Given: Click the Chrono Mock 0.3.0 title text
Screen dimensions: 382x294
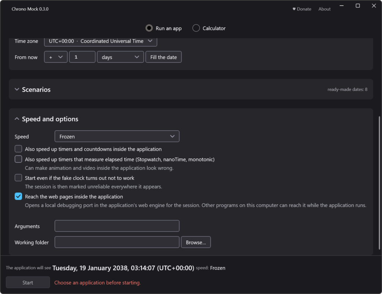Looking at the screenshot, I should point(30,9).
